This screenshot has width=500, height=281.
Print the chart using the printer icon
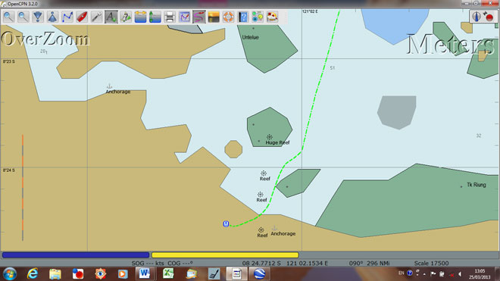pyautogui.click(x=170, y=17)
